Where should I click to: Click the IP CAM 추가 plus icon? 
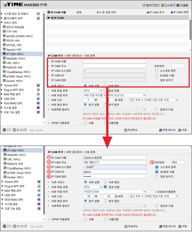coord(148,12)
